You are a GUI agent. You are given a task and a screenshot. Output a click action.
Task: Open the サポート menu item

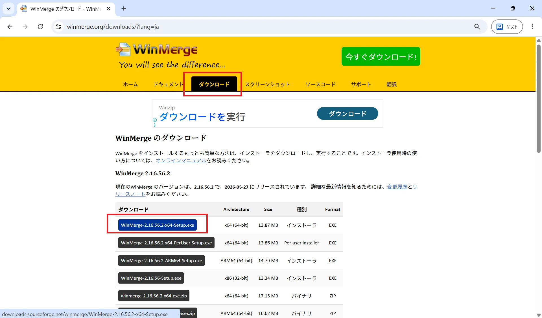point(361,84)
